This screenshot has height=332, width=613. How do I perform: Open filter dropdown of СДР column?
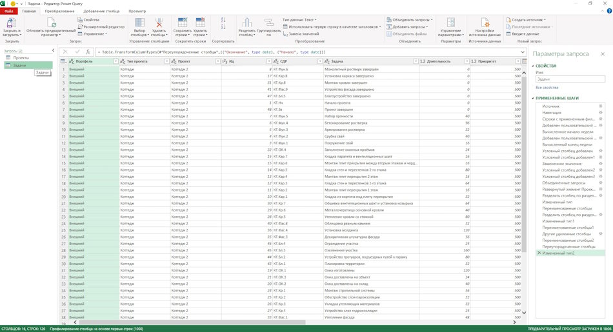(x=320, y=61)
